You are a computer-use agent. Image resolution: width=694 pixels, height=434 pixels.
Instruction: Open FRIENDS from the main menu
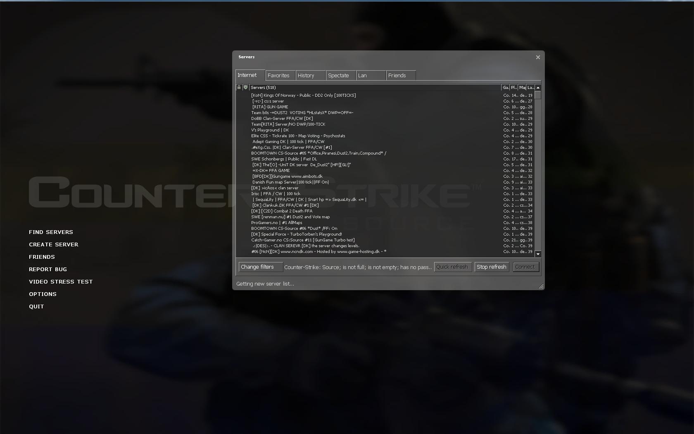(x=42, y=257)
